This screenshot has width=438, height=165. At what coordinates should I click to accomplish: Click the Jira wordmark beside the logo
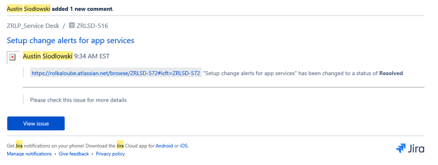coord(416,149)
